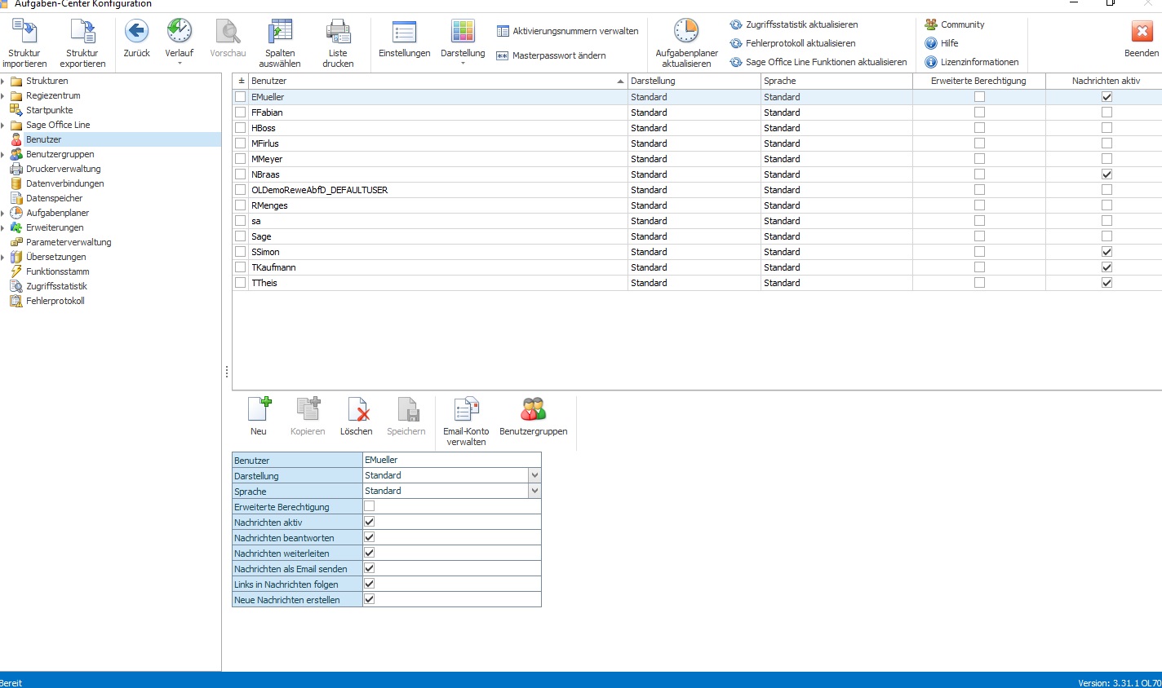
Task: Click the Struktur exportieren toolbar icon
Action: click(82, 33)
